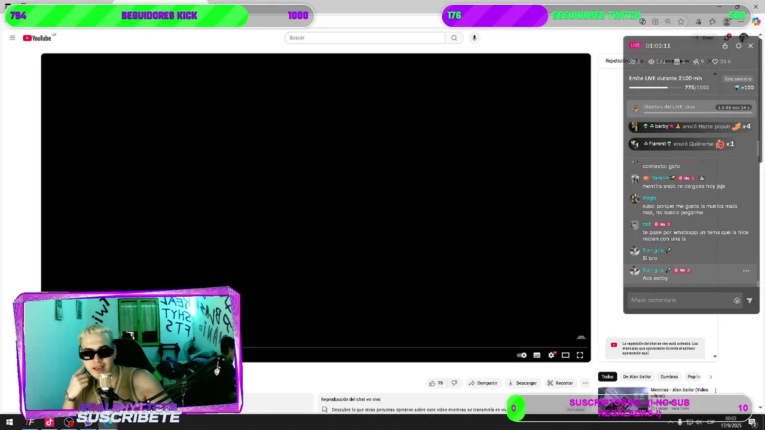Open options dots next to Sergio's comment
The image size is (765, 430).
[746, 271]
